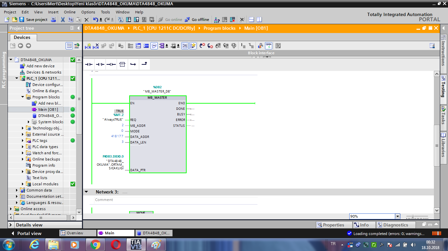
Task: Open the zoom level dropdown arrow
Action: [x=397, y=216]
